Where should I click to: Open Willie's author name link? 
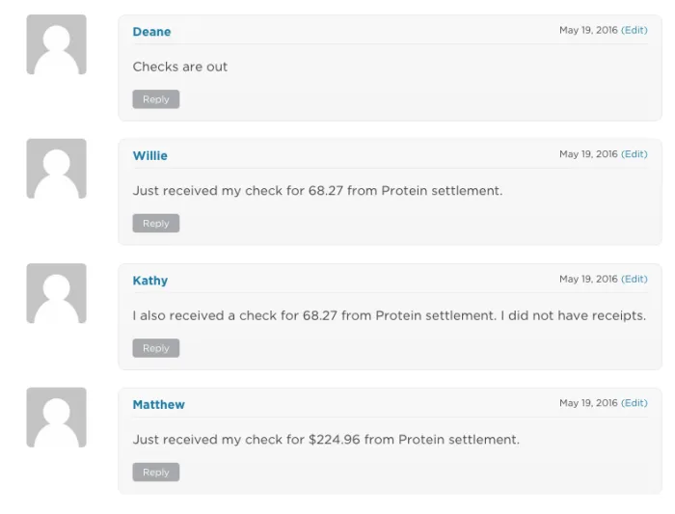tap(149, 155)
